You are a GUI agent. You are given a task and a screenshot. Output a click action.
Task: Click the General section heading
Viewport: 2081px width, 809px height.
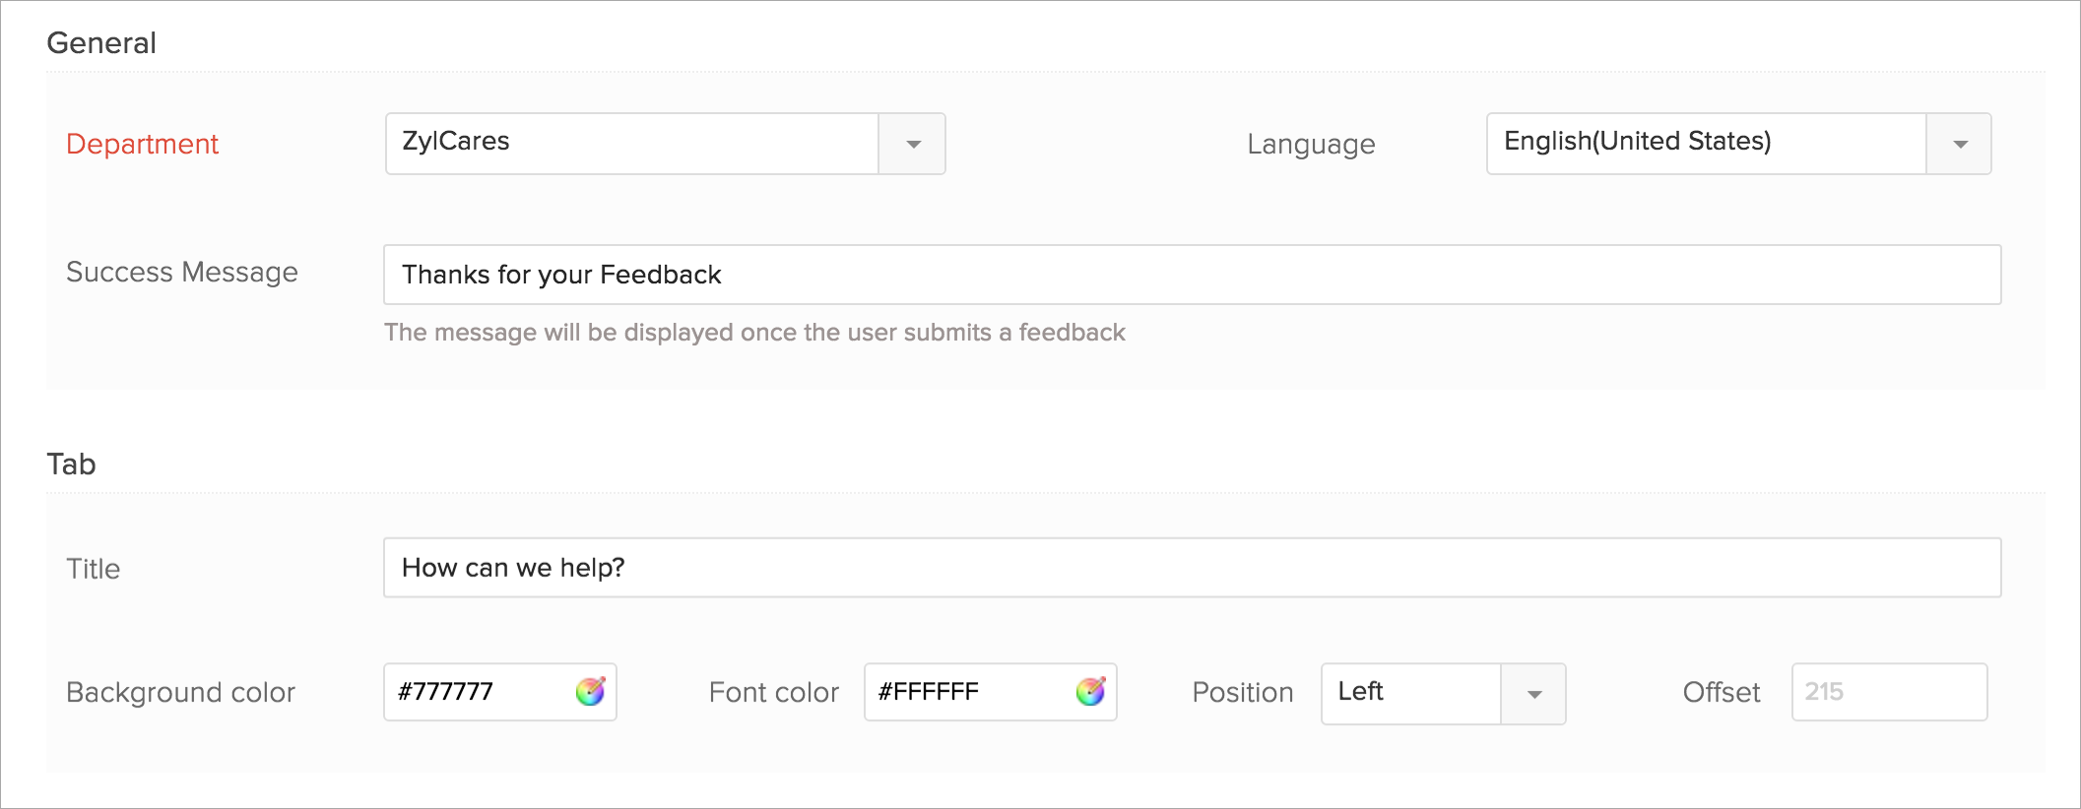pyautogui.click(x=101, y=43)
